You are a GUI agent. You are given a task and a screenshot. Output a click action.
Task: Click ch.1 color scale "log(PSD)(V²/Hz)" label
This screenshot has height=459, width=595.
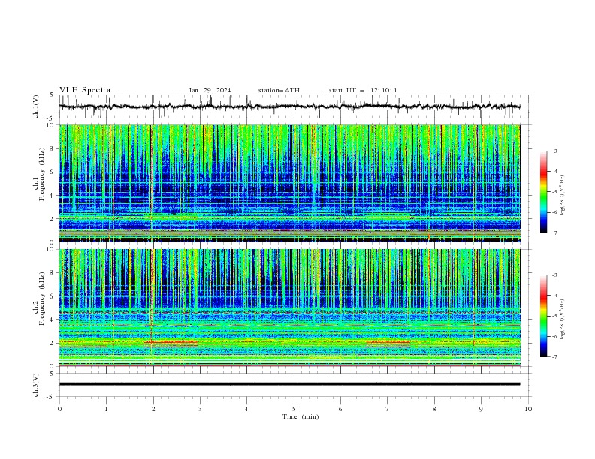coord(563,196)
